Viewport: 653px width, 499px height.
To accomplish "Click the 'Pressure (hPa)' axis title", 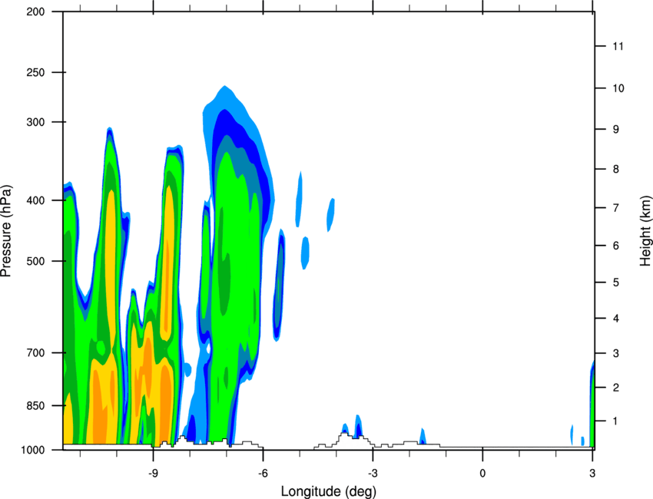I will [x=6, y=230].
